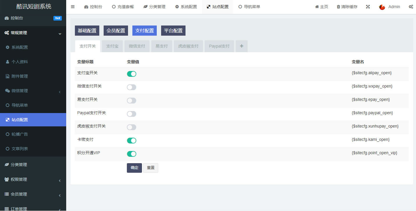Click the 支付配置 button
This screenshot has height=211, width=416.
coord(145,31)
